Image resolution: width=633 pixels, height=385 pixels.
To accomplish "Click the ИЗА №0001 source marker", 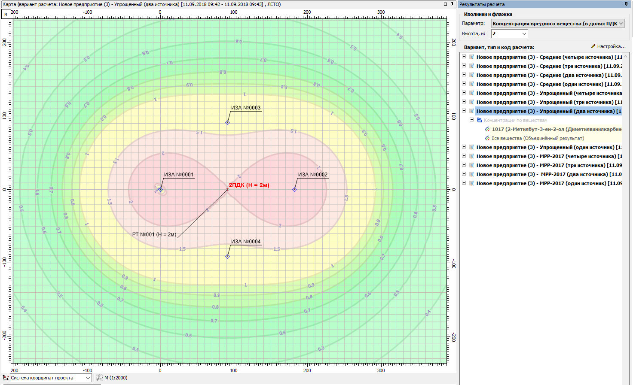I will [x=160, y=189].
